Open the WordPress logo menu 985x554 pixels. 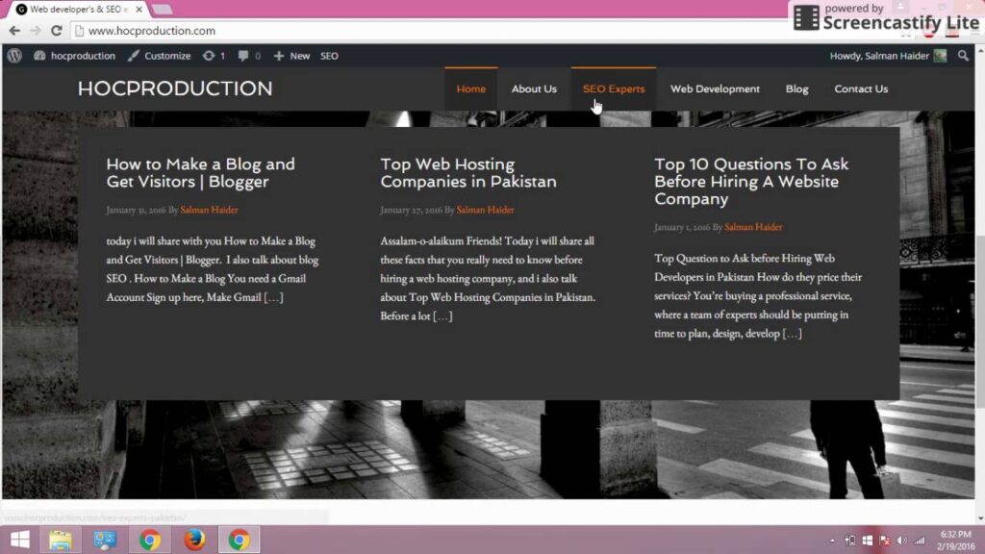pyautogui.click(x=14, y=56)
